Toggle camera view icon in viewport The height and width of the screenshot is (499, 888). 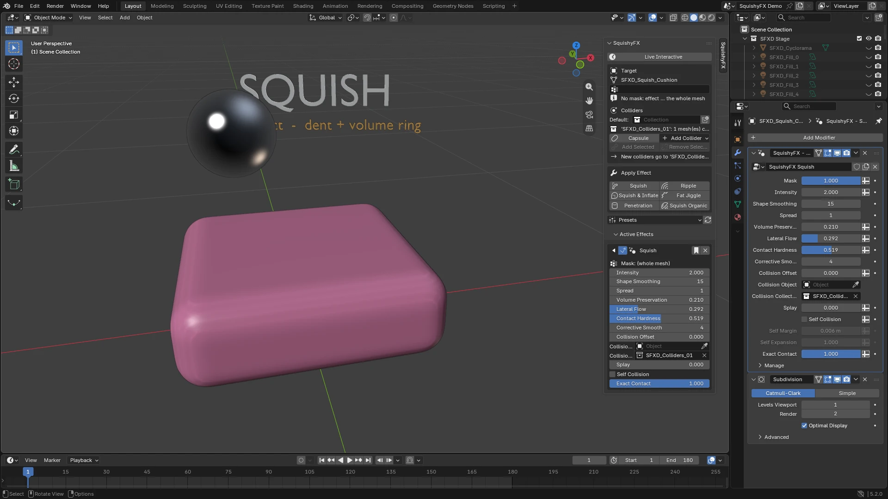[x=589, y=115]
